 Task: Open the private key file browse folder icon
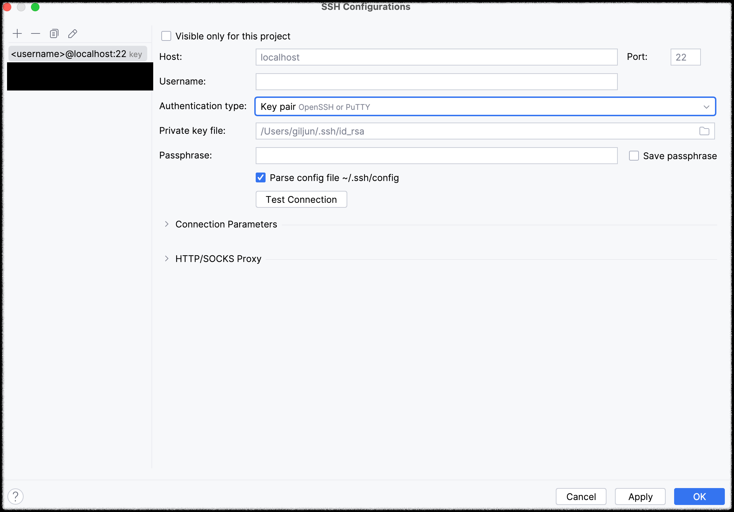click(704, 131)
